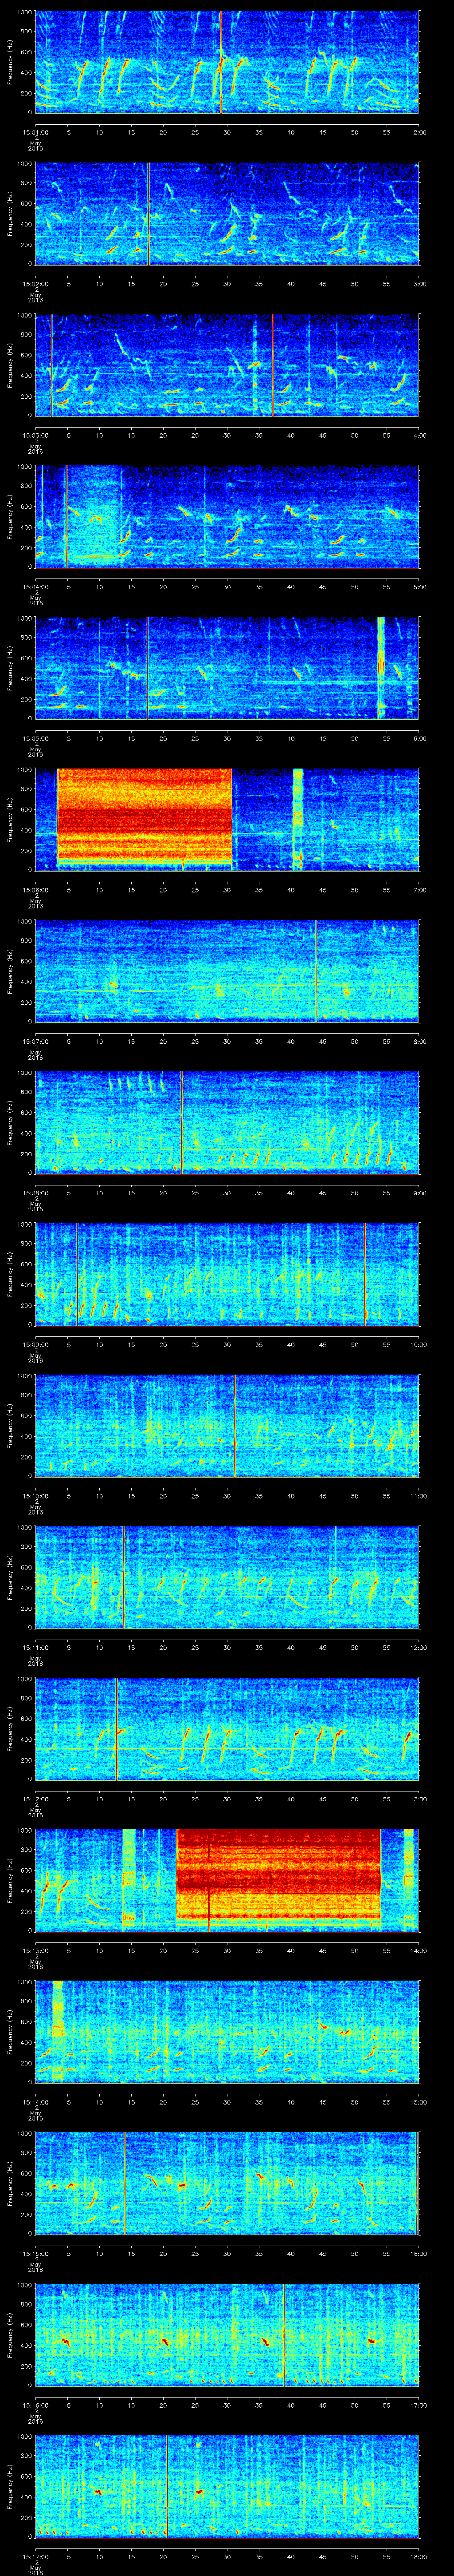Open the spectrogram panel starting at 15:12:00

tap(227, 1728)
